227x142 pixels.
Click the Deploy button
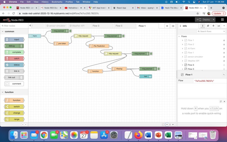204,19
